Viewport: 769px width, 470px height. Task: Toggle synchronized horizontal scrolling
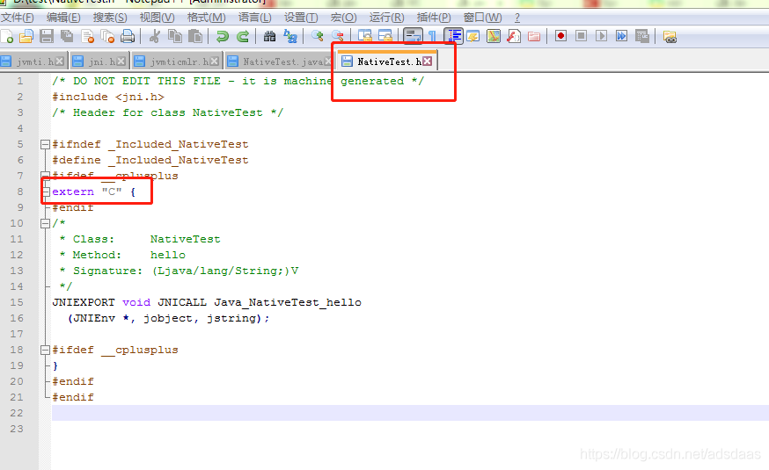(x=385, y=36)
